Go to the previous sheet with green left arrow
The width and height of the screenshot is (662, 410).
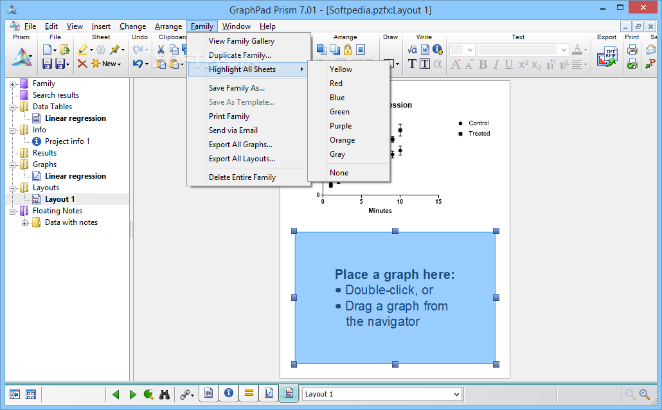116,395
